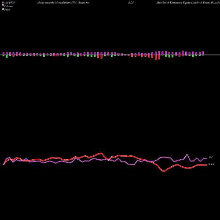Select the 'Volume' legend label
The height and width of the screenshot is (220, 220).
tap(8, 6)
